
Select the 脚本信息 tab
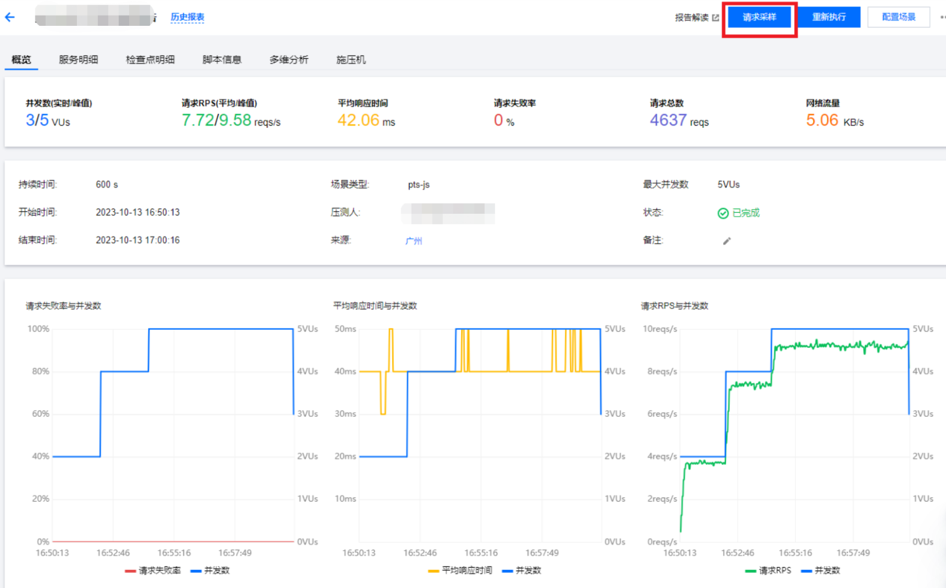(222, 59)
